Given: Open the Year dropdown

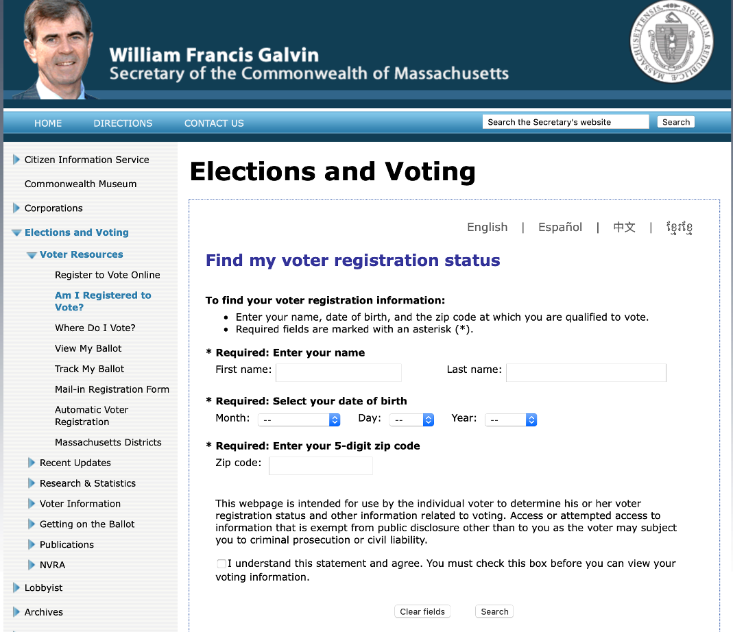Looking at the screenshot, I should (x=511, y=420).
